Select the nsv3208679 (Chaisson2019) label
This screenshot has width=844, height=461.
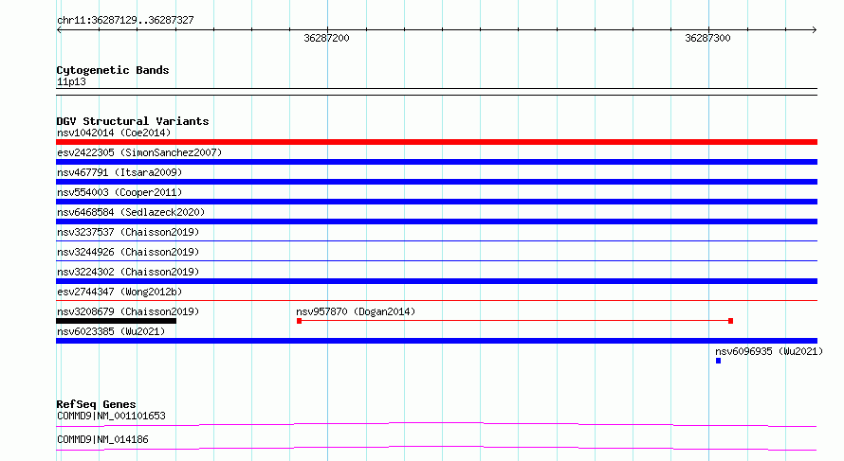tap(128, 311)
